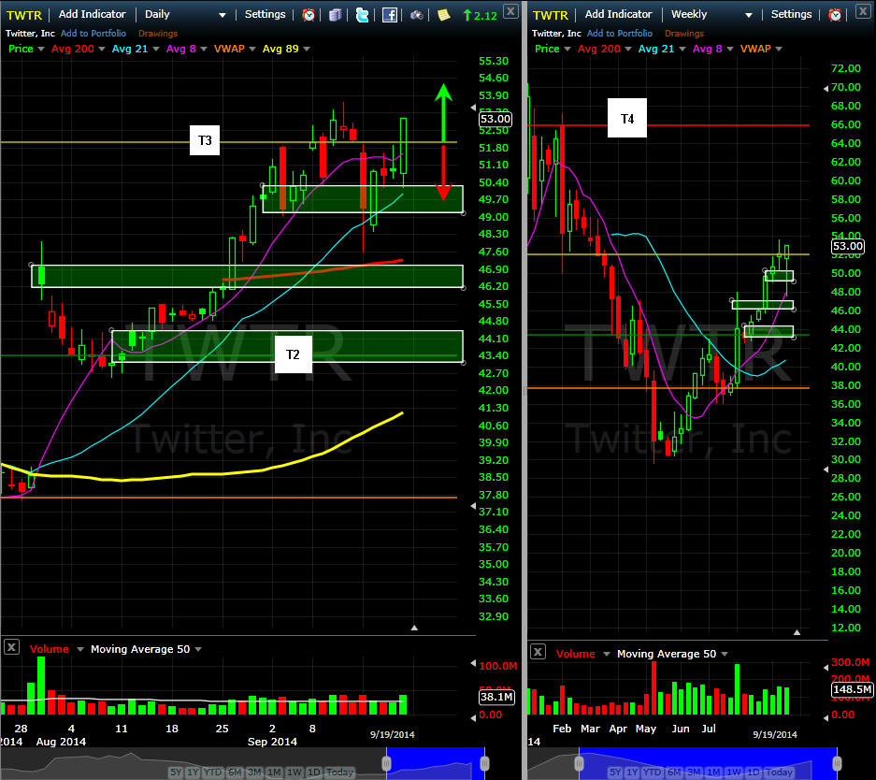Close the Daily TWTR chart panel

510,10
